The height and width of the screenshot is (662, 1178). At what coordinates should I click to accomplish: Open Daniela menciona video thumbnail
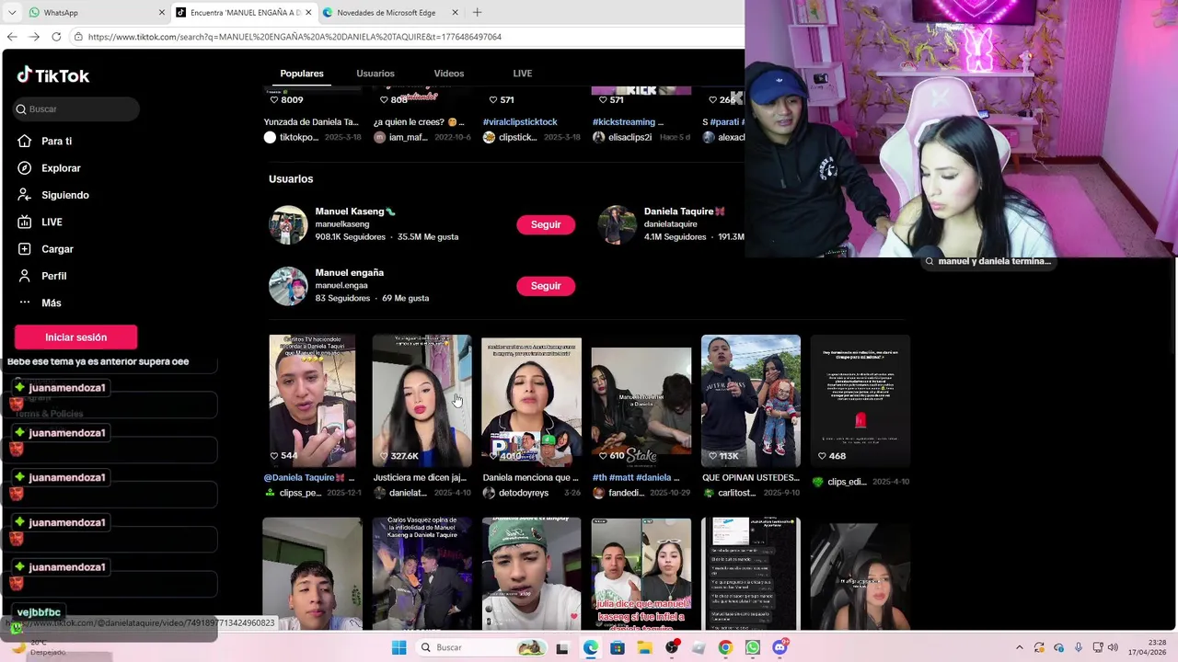(531, 401)
